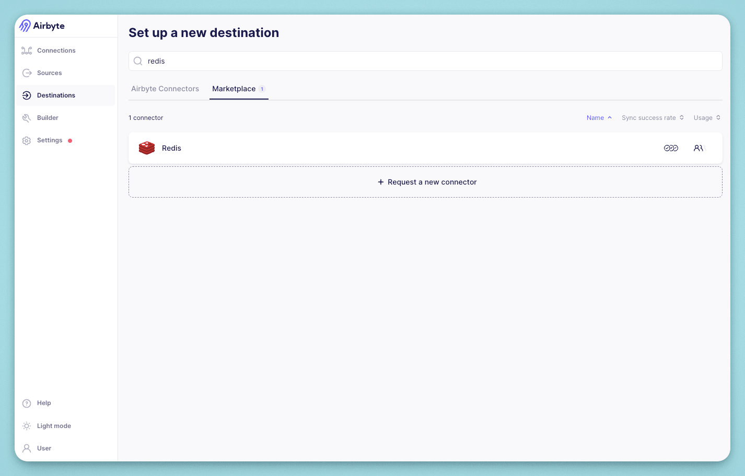This screenshot has width=745, height=476.
Task: Sort connectors by Name
Action: (599, 118)
